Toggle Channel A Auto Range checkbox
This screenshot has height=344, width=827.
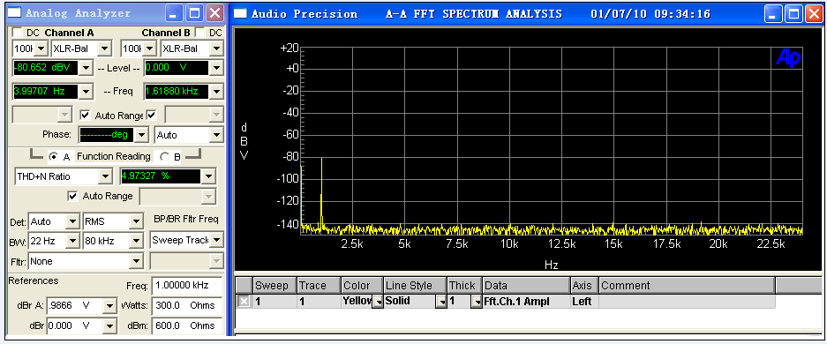pyautogui.click(x=85, y=115)
